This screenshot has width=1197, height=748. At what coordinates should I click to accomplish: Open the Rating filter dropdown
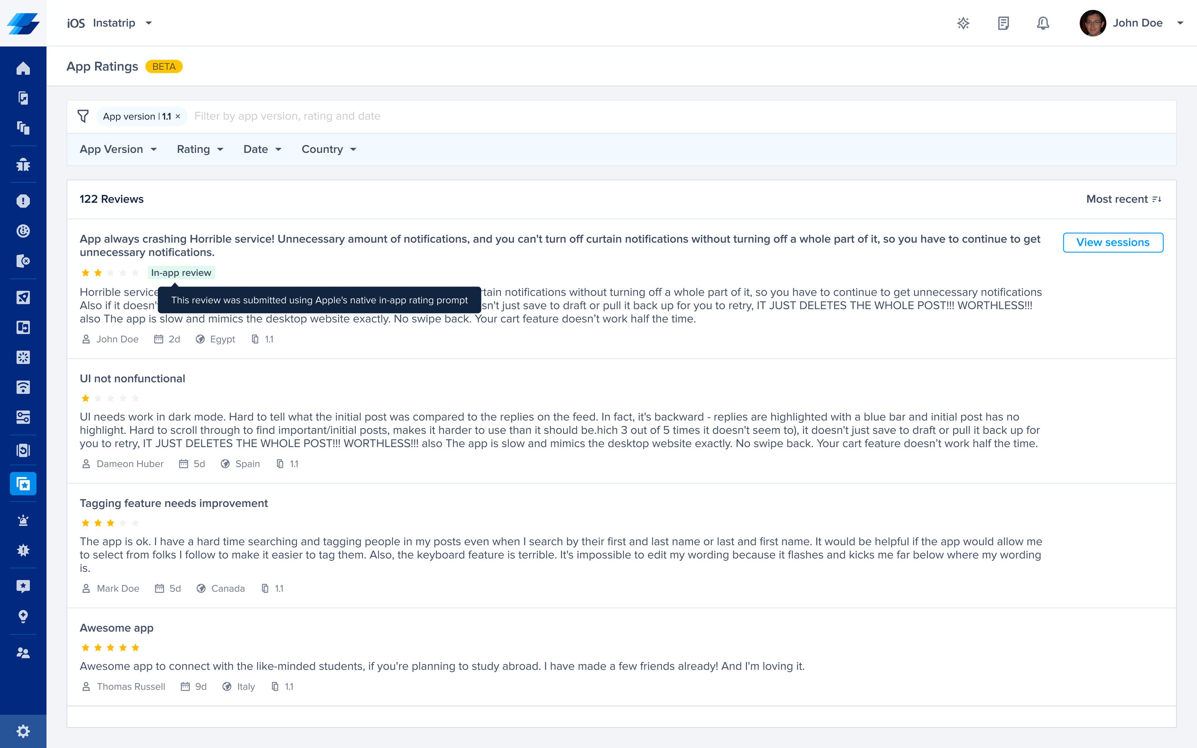tap(200, 150)
